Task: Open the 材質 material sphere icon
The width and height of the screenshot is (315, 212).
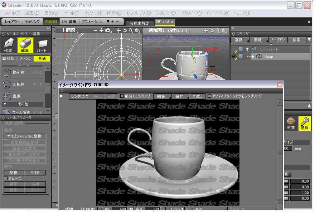Action: [291, 124]
